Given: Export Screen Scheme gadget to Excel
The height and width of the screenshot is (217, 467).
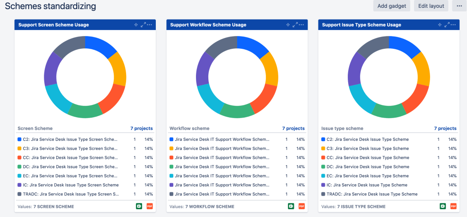Looking at the screenshot, I should [139, 207].
